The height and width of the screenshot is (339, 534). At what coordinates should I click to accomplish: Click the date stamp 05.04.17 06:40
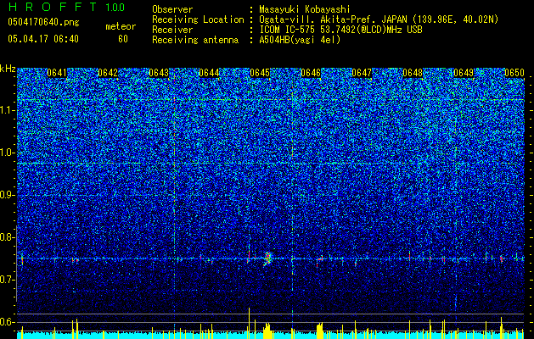tap(43, 39)
